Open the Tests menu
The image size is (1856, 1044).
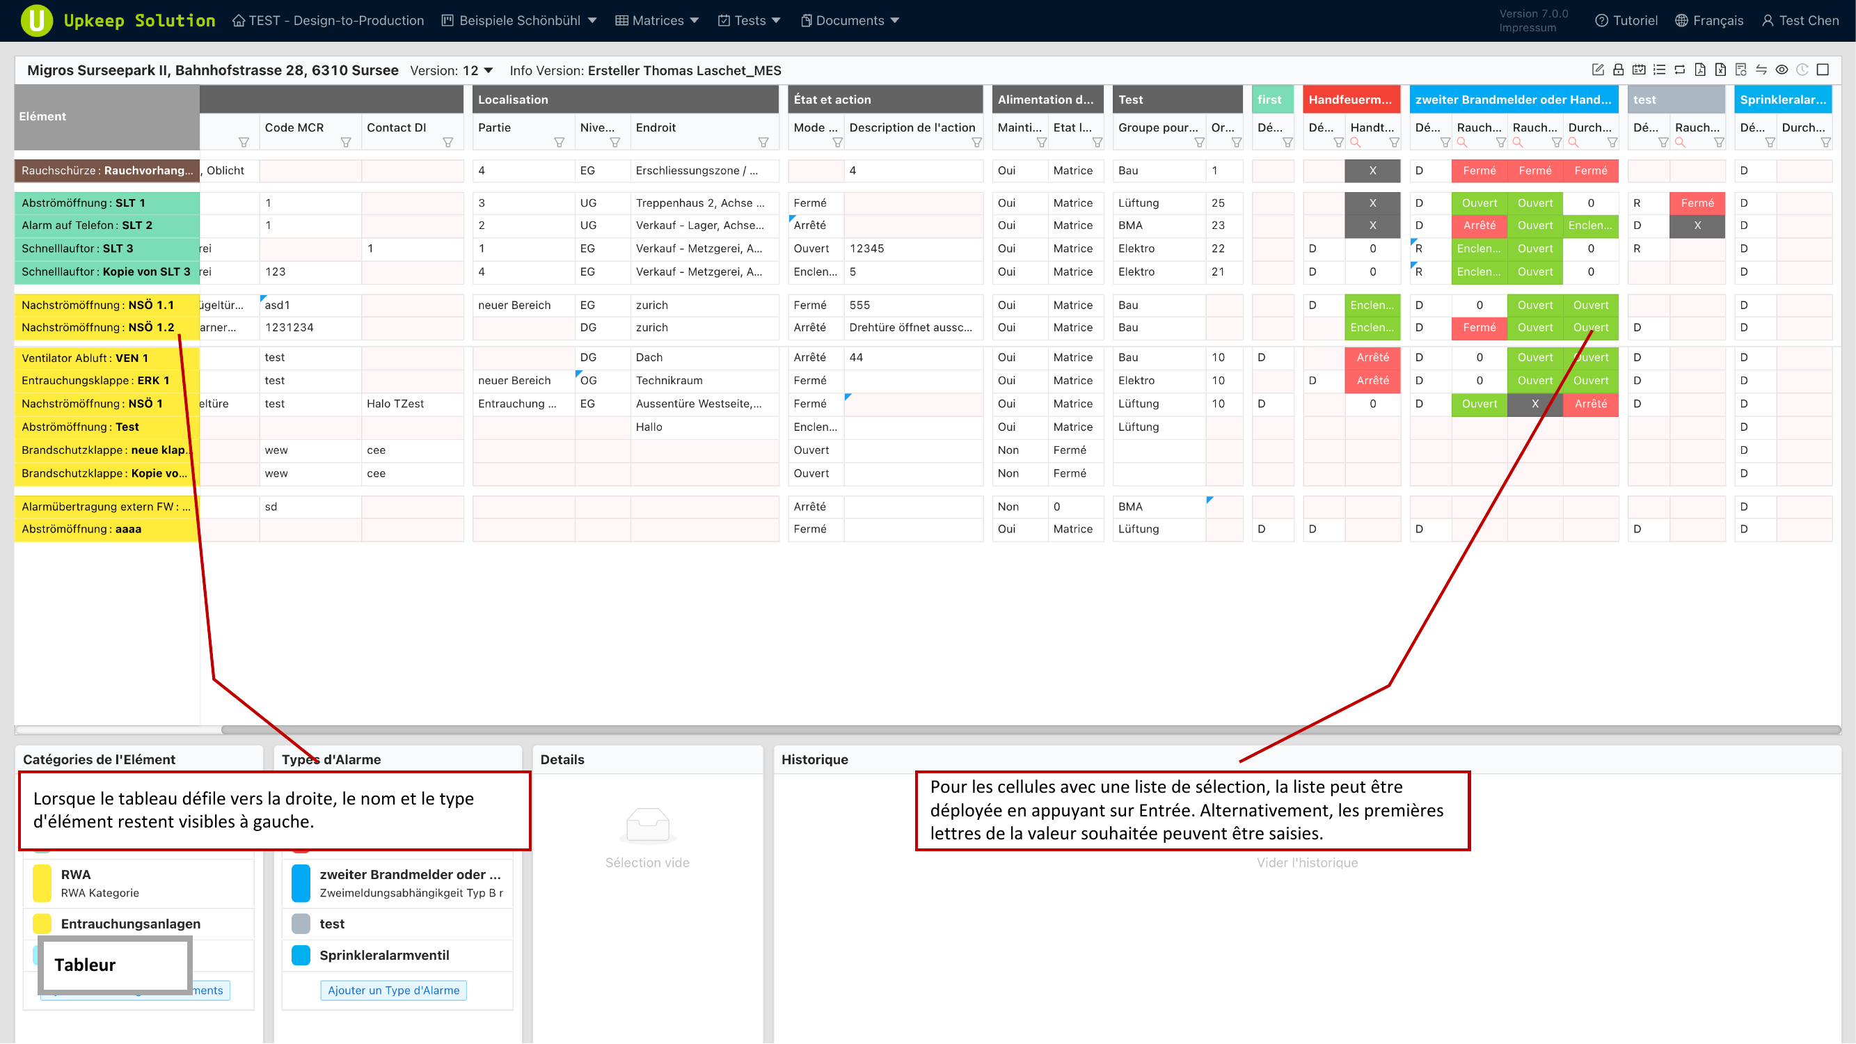749,20
